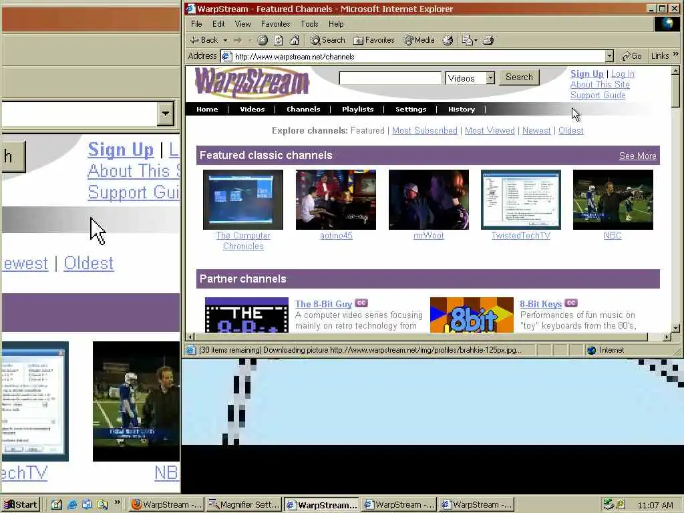This screenshot has height=513, width=684.
Task: Go to the Settings nav tab
Action: (411, 109)
